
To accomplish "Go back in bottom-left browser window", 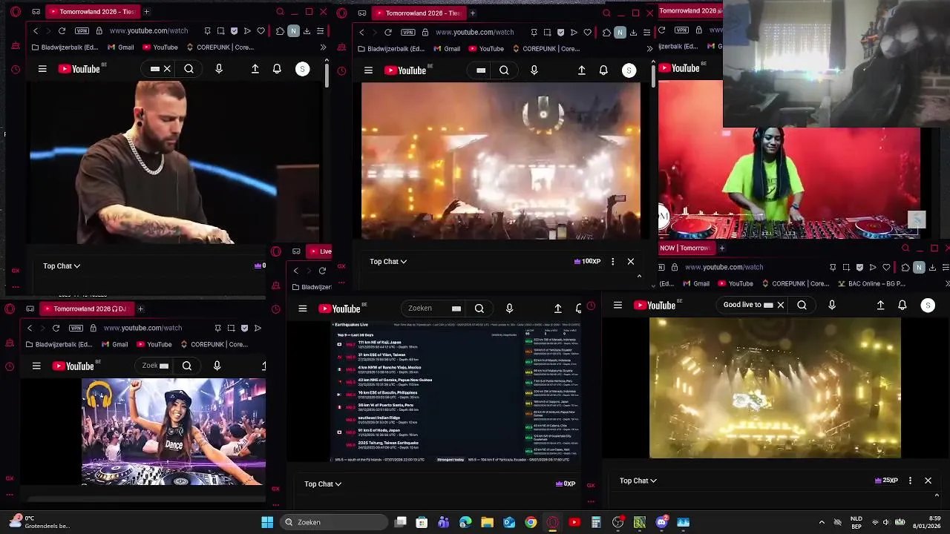I will pos(30,328).
